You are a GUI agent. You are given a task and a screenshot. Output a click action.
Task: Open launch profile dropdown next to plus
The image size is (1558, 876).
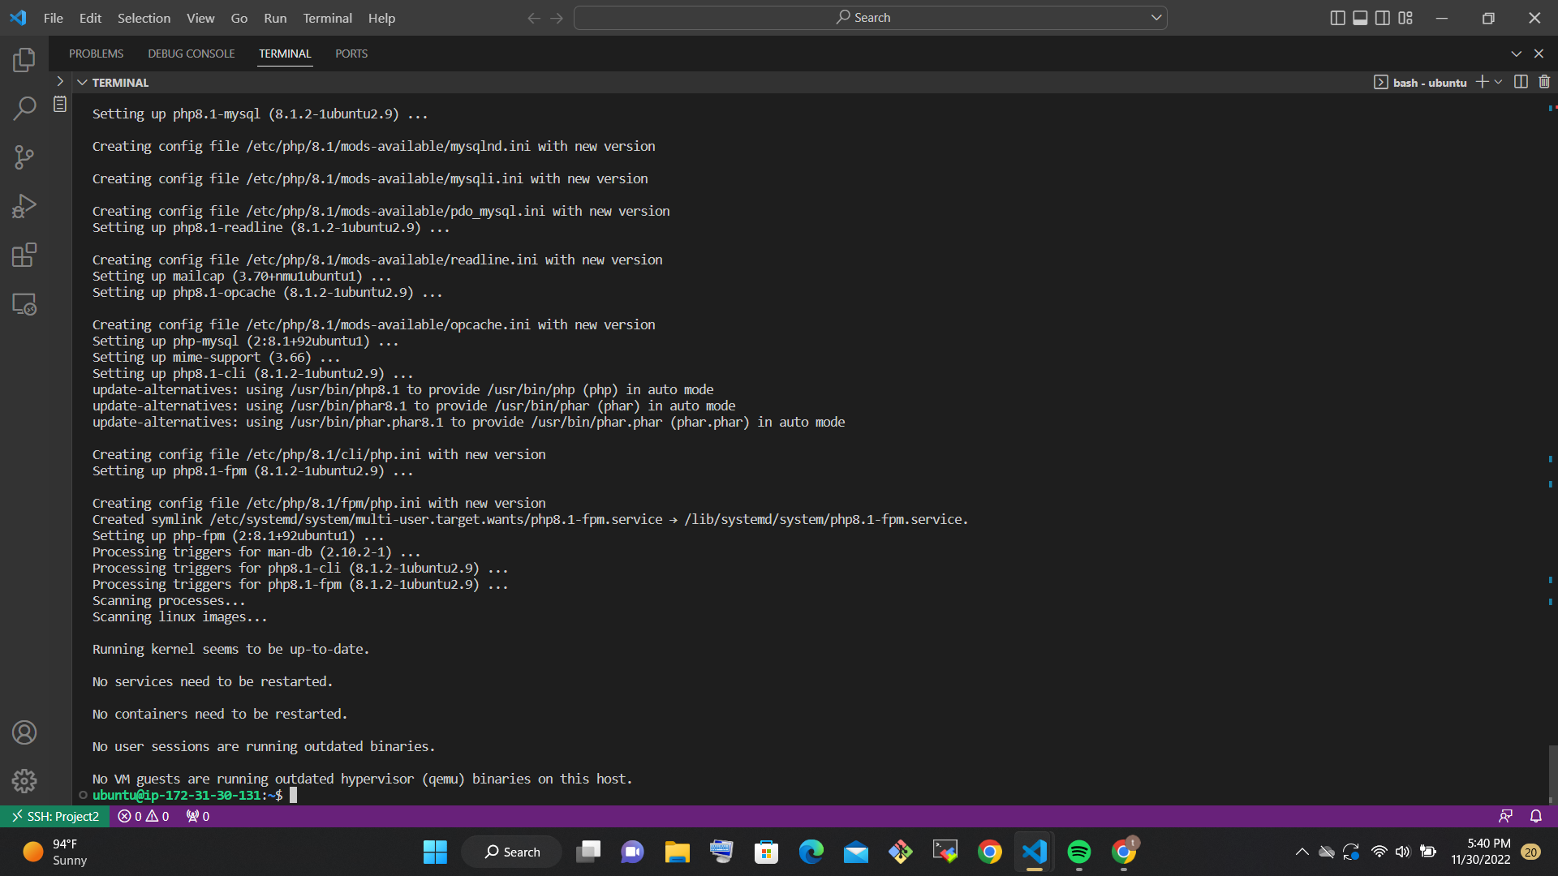(x=1498, y=82)
